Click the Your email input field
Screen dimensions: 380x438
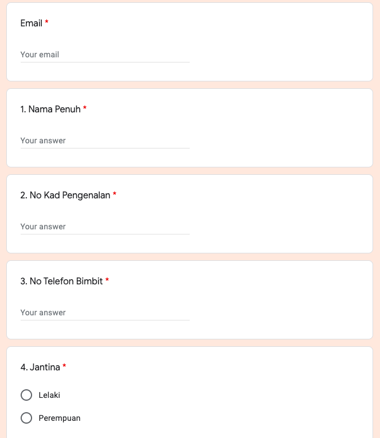point(104,54)
